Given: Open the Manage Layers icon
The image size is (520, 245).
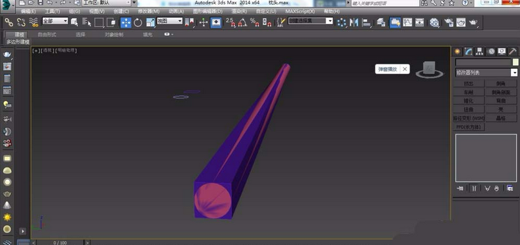Looking at the screenshot, I should [x=381, y=22].
